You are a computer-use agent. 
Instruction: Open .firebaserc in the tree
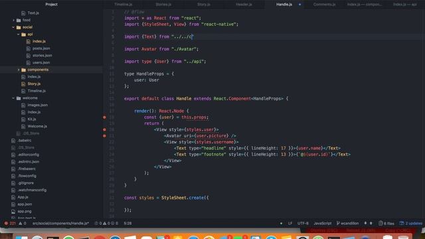(27, 169)
